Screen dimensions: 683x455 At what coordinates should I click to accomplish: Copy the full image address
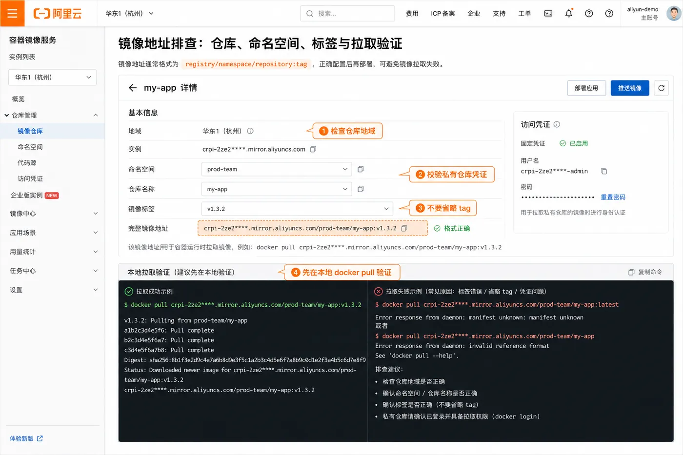tap(404, 228)
